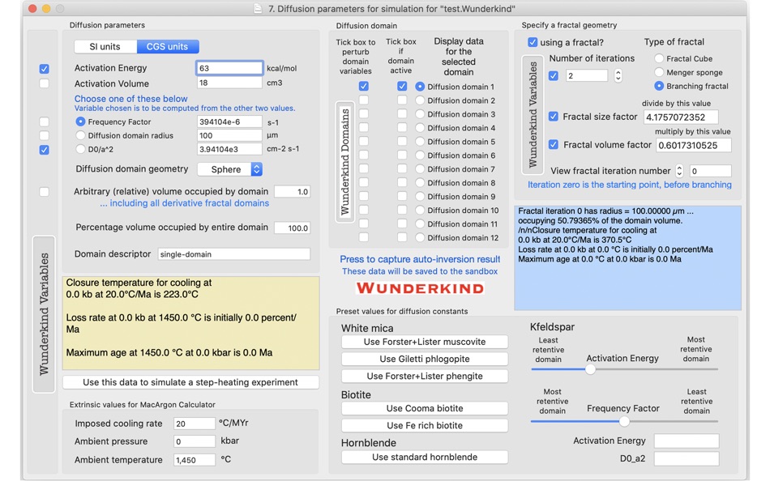Click Use this data to simulate step-heating experiment
The image size is (770, 481).
click(190, 382)
